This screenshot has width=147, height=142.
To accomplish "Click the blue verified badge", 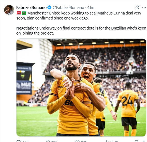I will tap(49, 8).
